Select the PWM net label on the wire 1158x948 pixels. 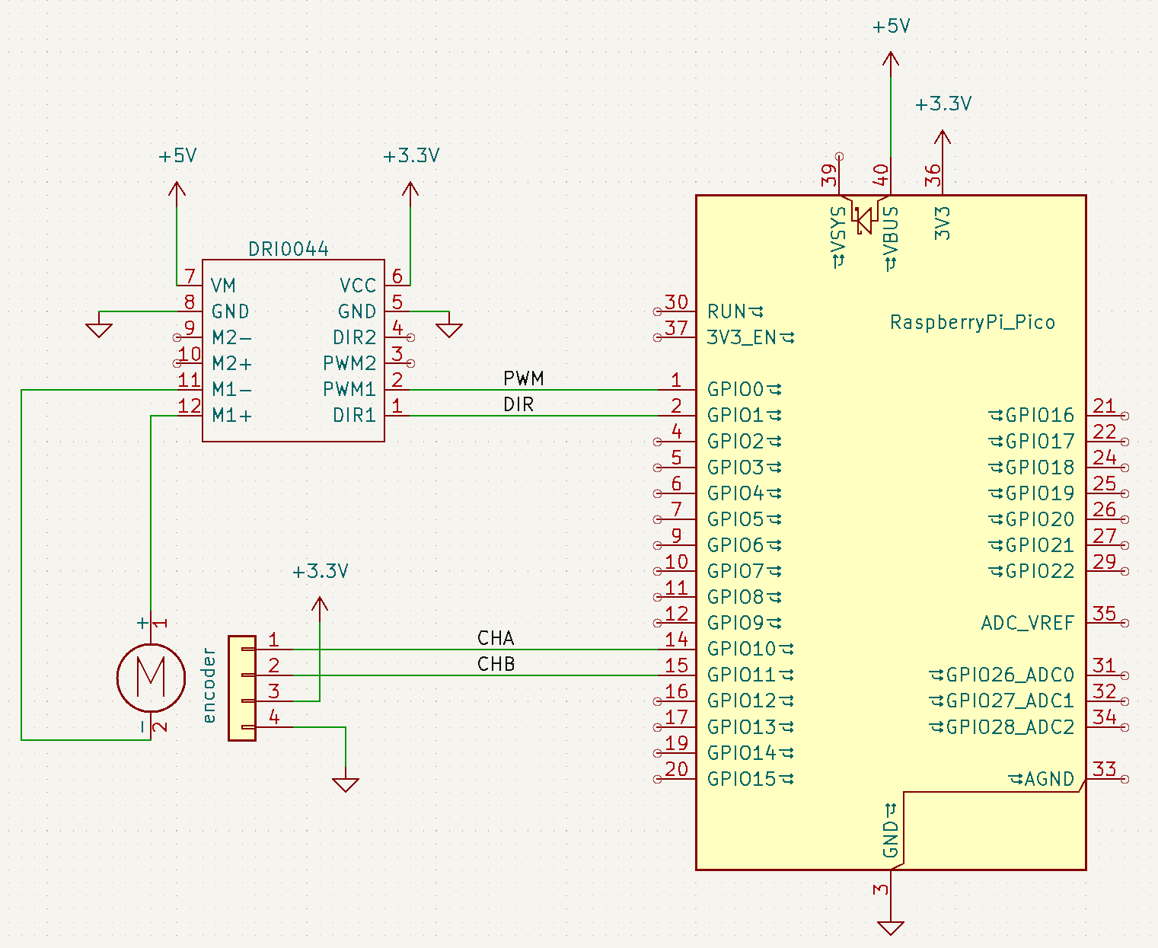[524, 378]
